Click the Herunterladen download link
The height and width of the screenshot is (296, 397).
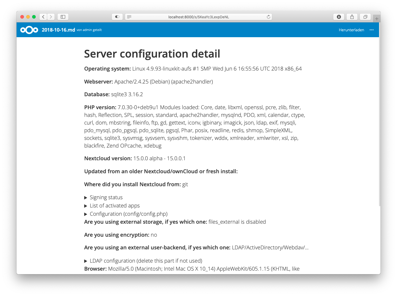click(x=351, y=30)
